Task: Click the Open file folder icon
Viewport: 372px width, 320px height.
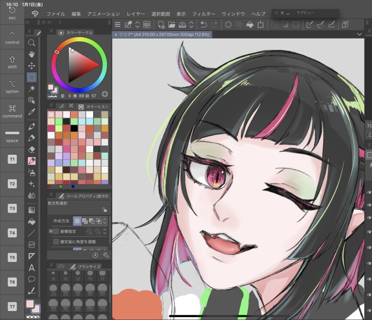Action: (172, 25)
